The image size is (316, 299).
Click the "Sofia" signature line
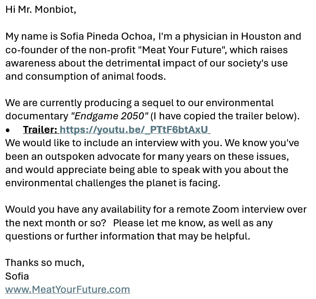17,276
